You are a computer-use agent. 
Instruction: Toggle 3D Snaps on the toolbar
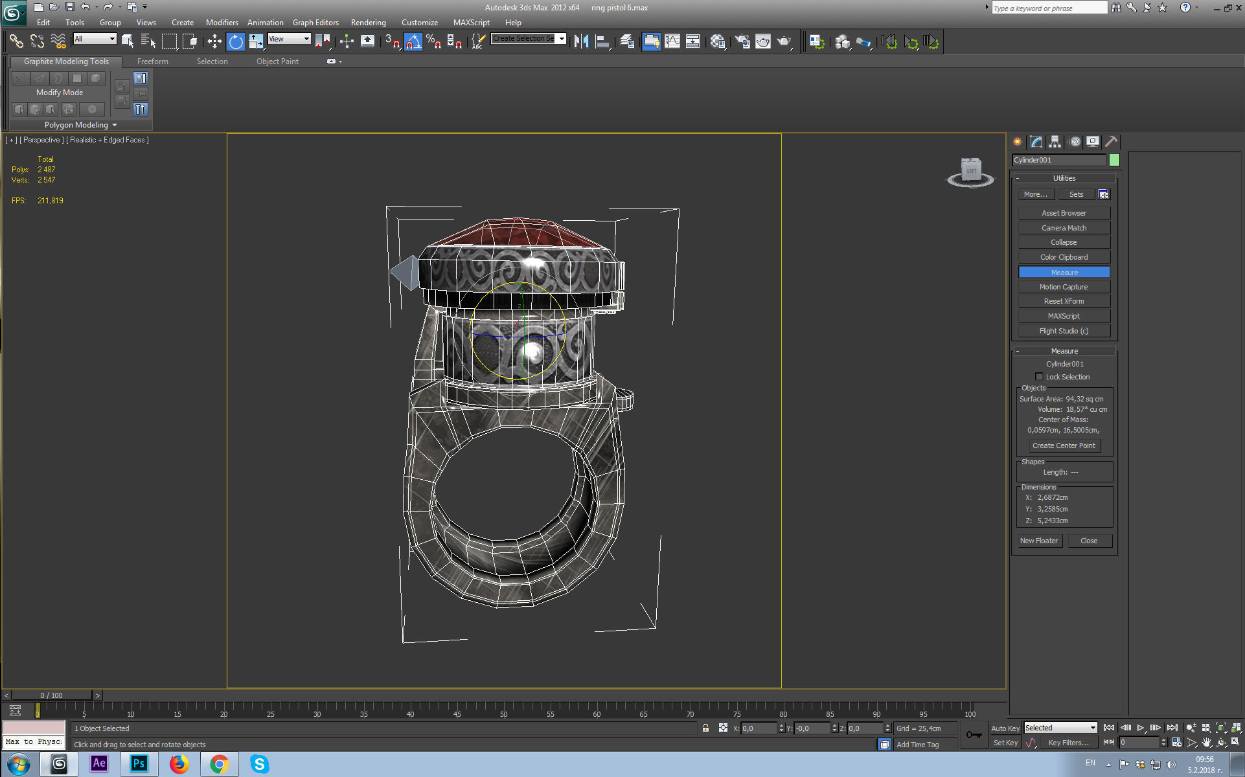392,42
